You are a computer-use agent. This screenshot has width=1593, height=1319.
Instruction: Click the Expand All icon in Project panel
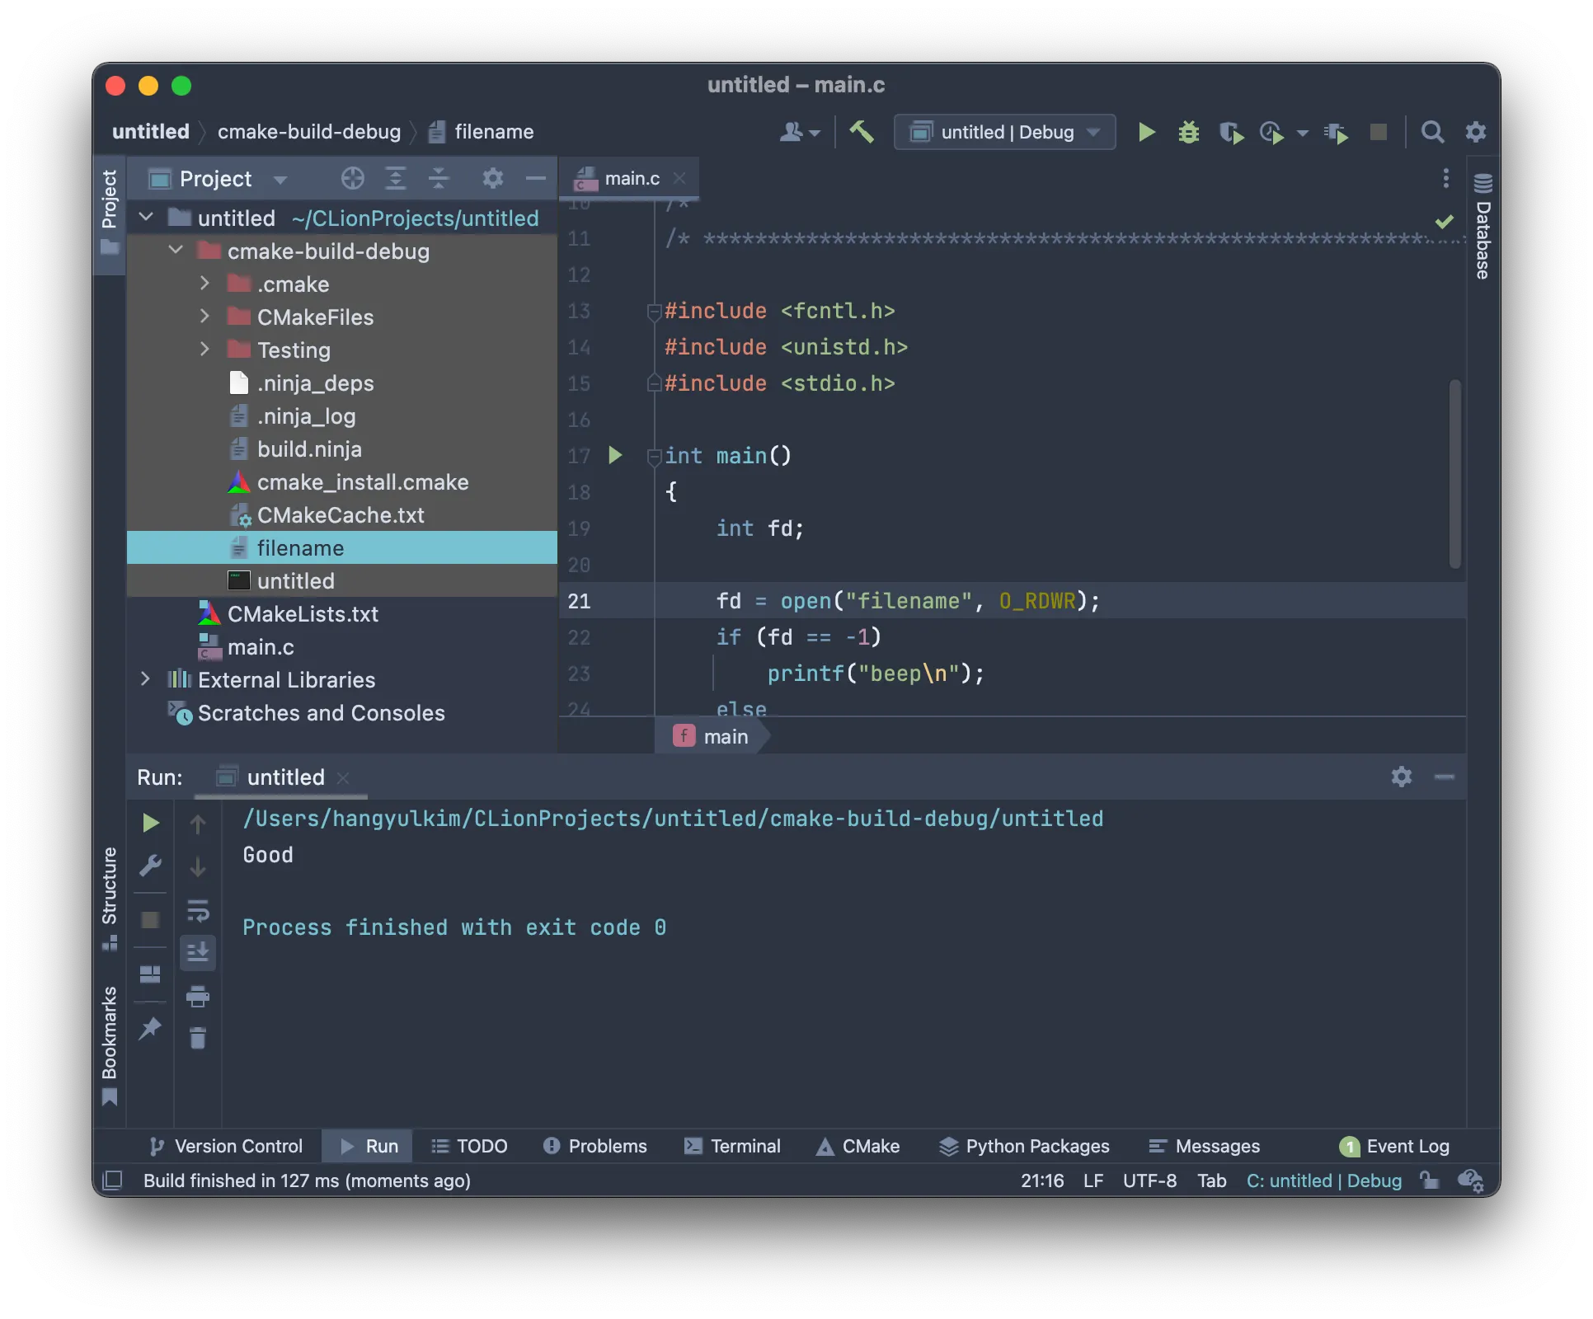point(396,178)
